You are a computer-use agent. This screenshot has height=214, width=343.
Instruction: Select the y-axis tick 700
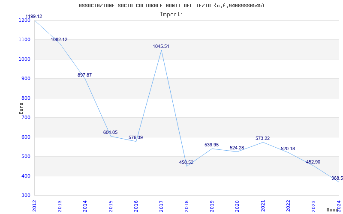pyautogui.click(x=26, y=117)
